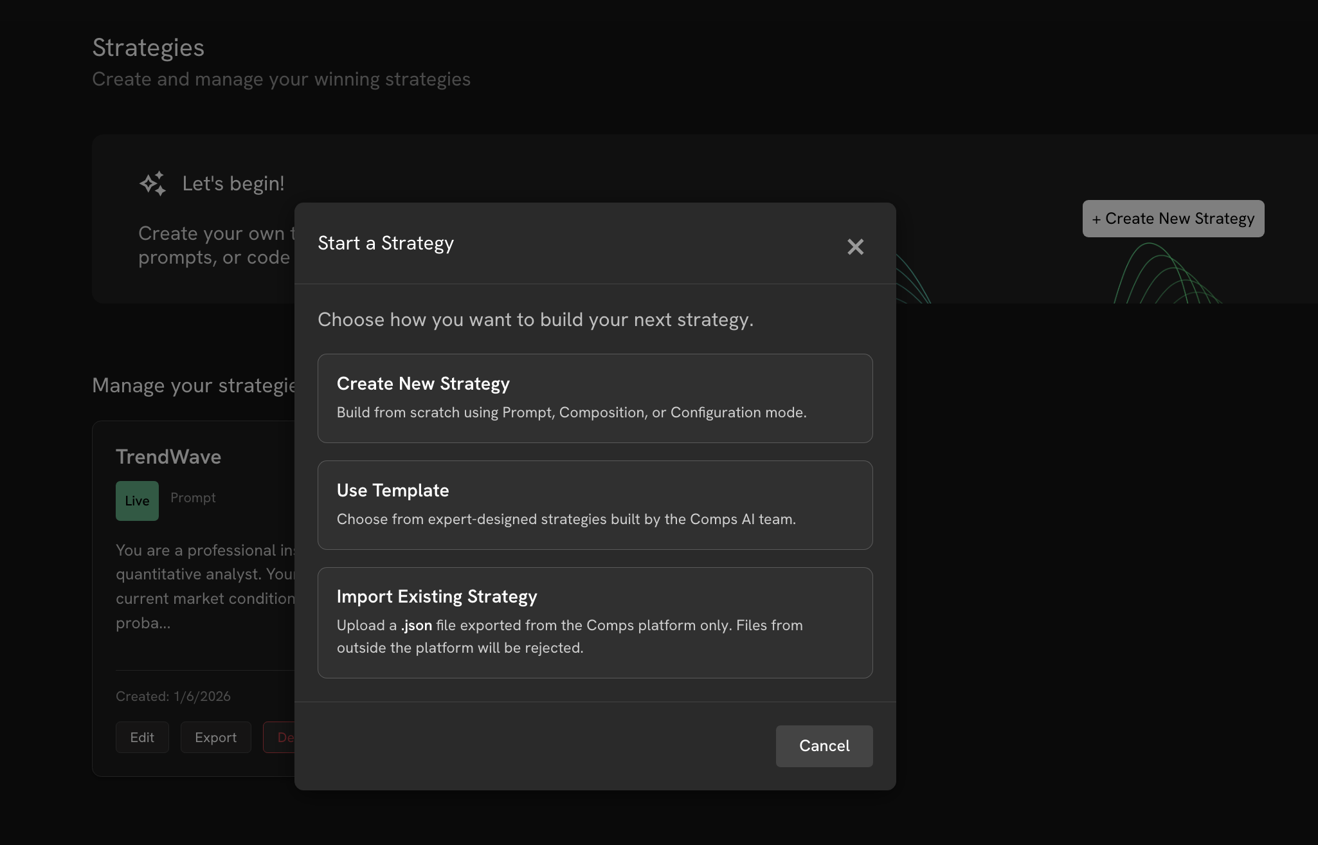Click the Prompt mode label on TrendWave

tap(193, 498)
